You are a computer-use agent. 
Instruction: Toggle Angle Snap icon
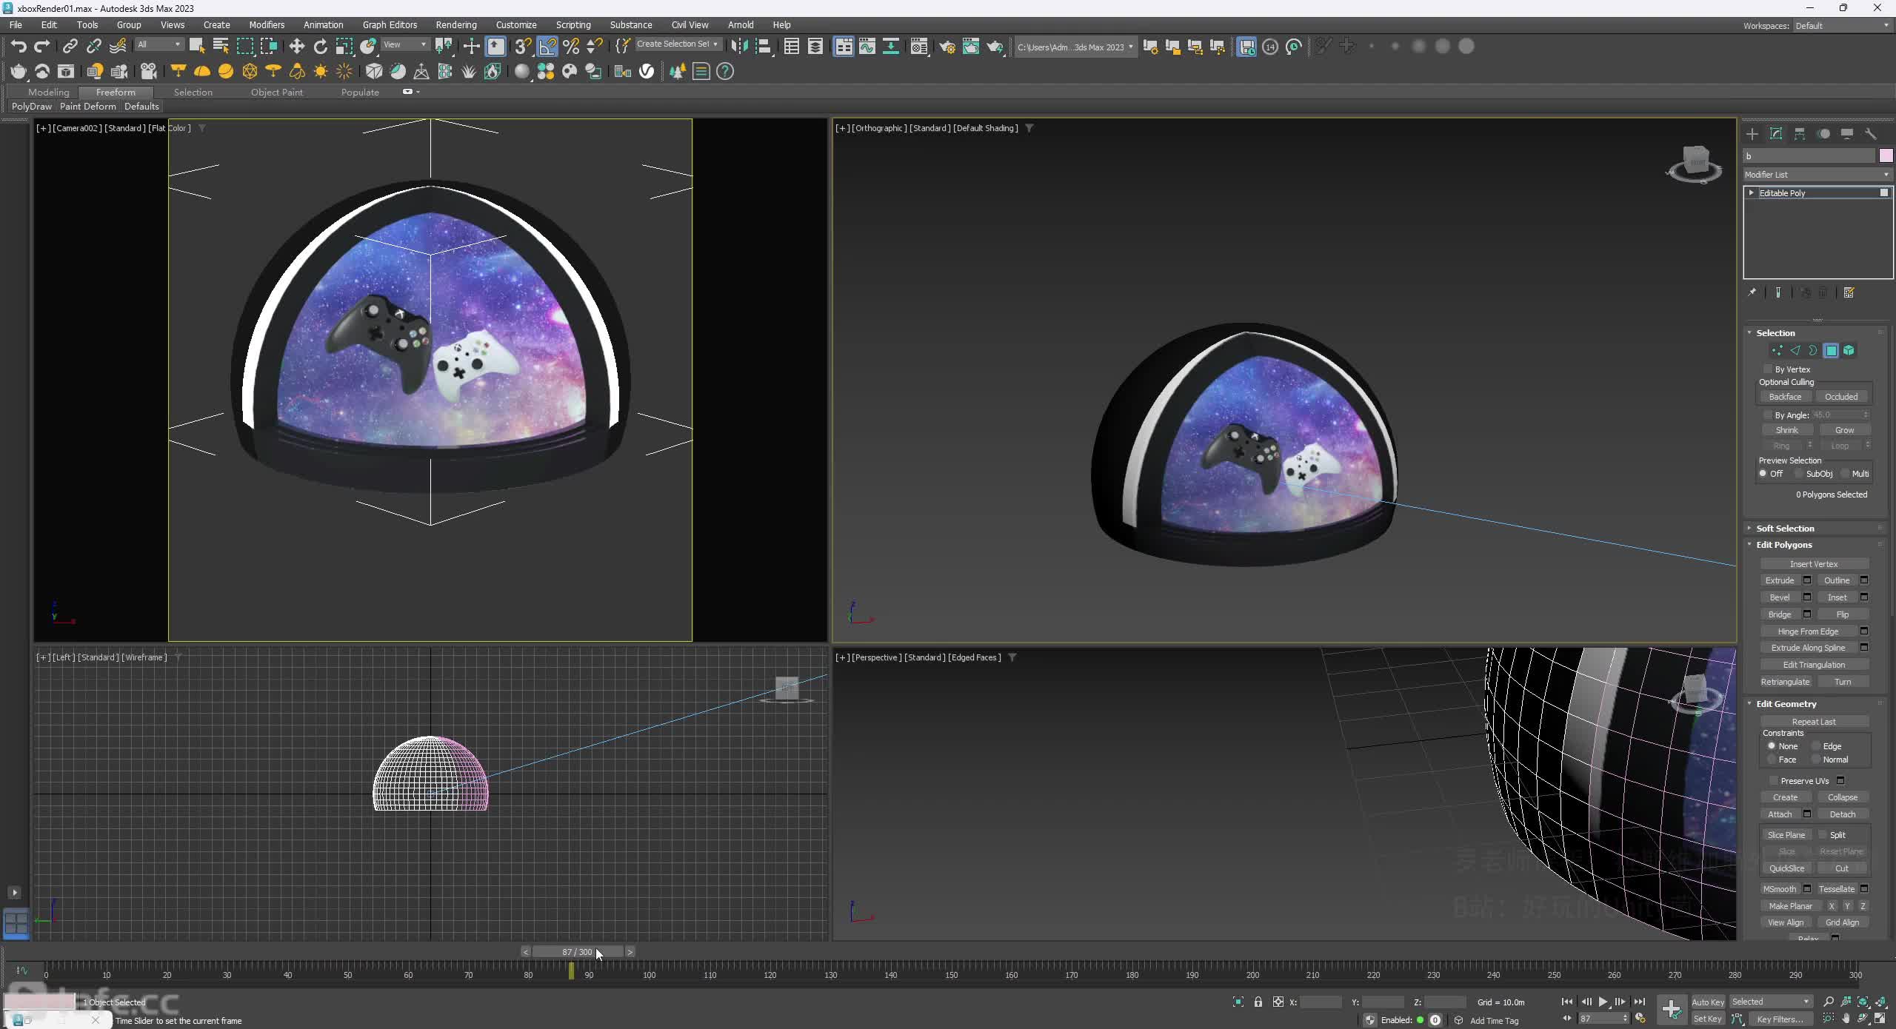click(x=547, y=47)
